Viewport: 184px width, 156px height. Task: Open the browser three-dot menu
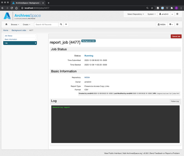[181, 8]
